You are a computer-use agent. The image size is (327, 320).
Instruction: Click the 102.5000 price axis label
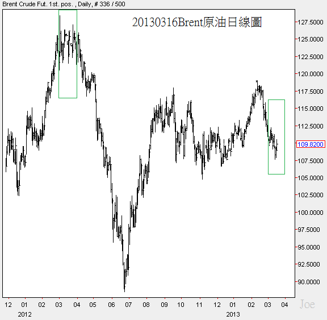click(311, 195)
